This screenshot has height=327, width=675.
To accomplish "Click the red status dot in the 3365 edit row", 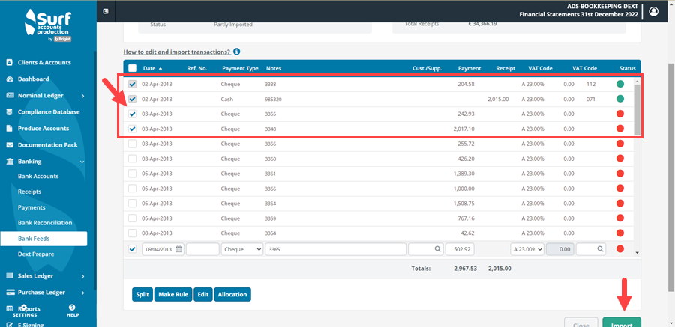I will pos(620,248).
